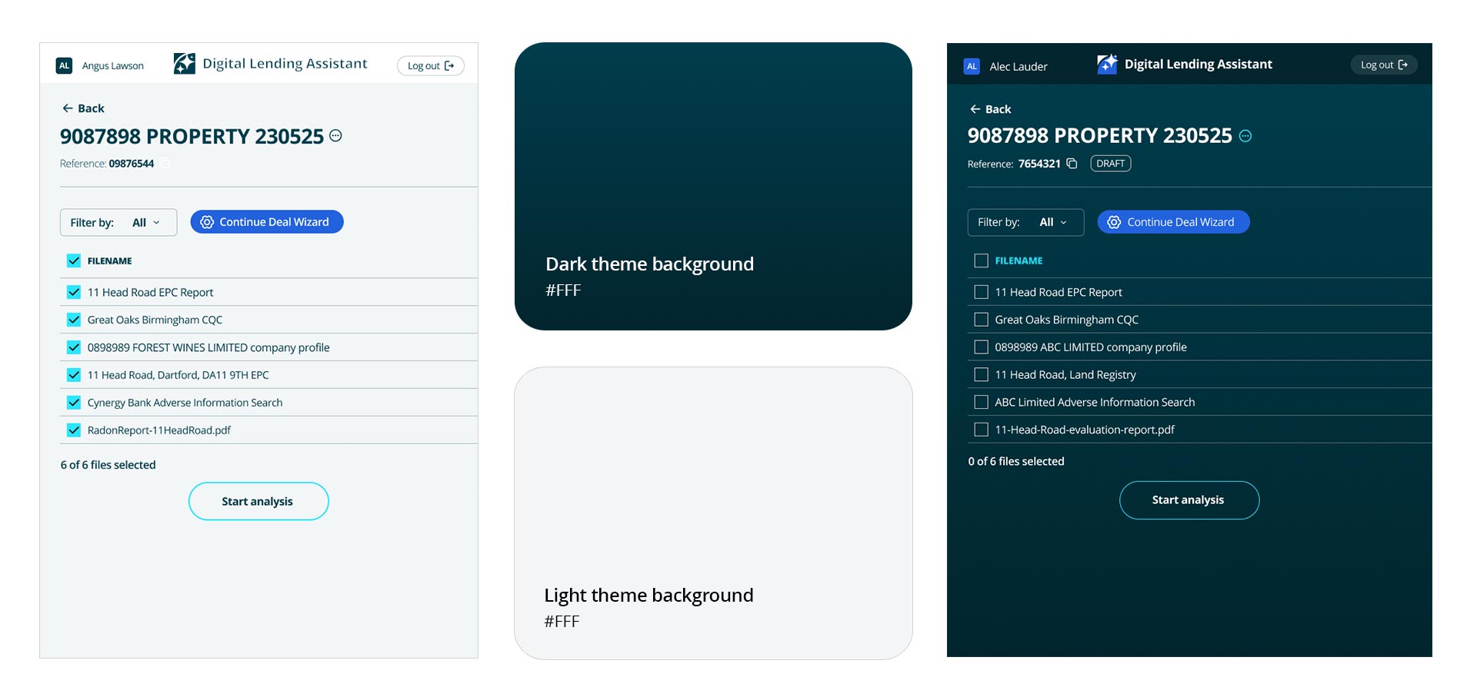Tick ABC Limited Adverse Information Search
The width and height of the screenshot is (1477, 697).
[981, 402]
